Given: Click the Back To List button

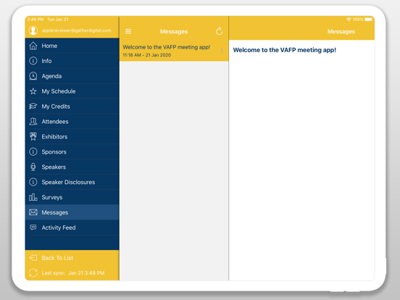Looking at the screenshot, I should (x=72, y=258).
